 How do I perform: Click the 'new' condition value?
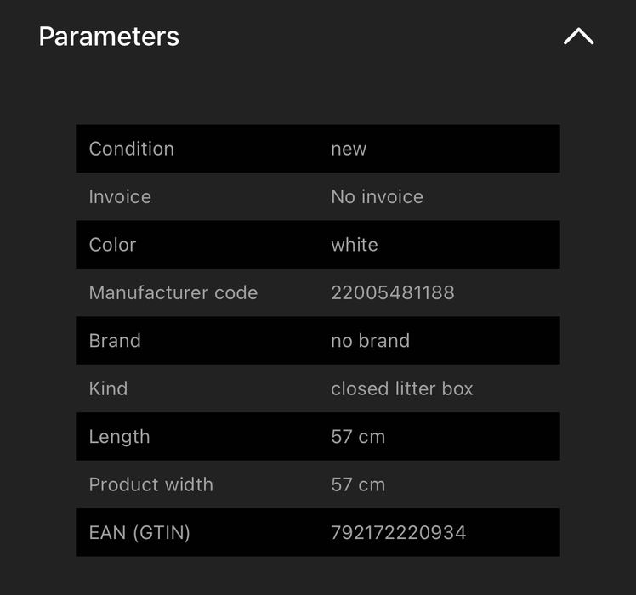click(349, 149)
